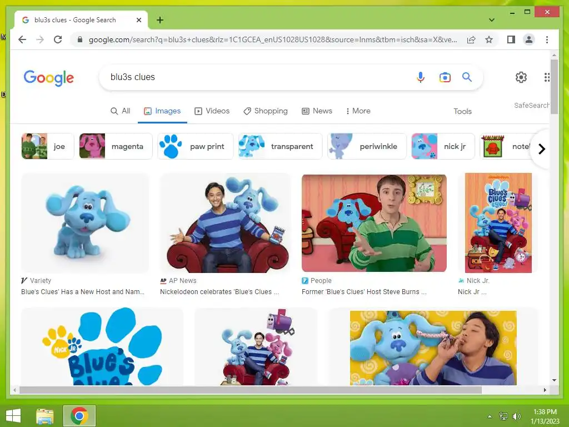This screenshot has height=427, width=569.
Task: Filter images by the paw print chip
Action: click(x=195, y=146)
